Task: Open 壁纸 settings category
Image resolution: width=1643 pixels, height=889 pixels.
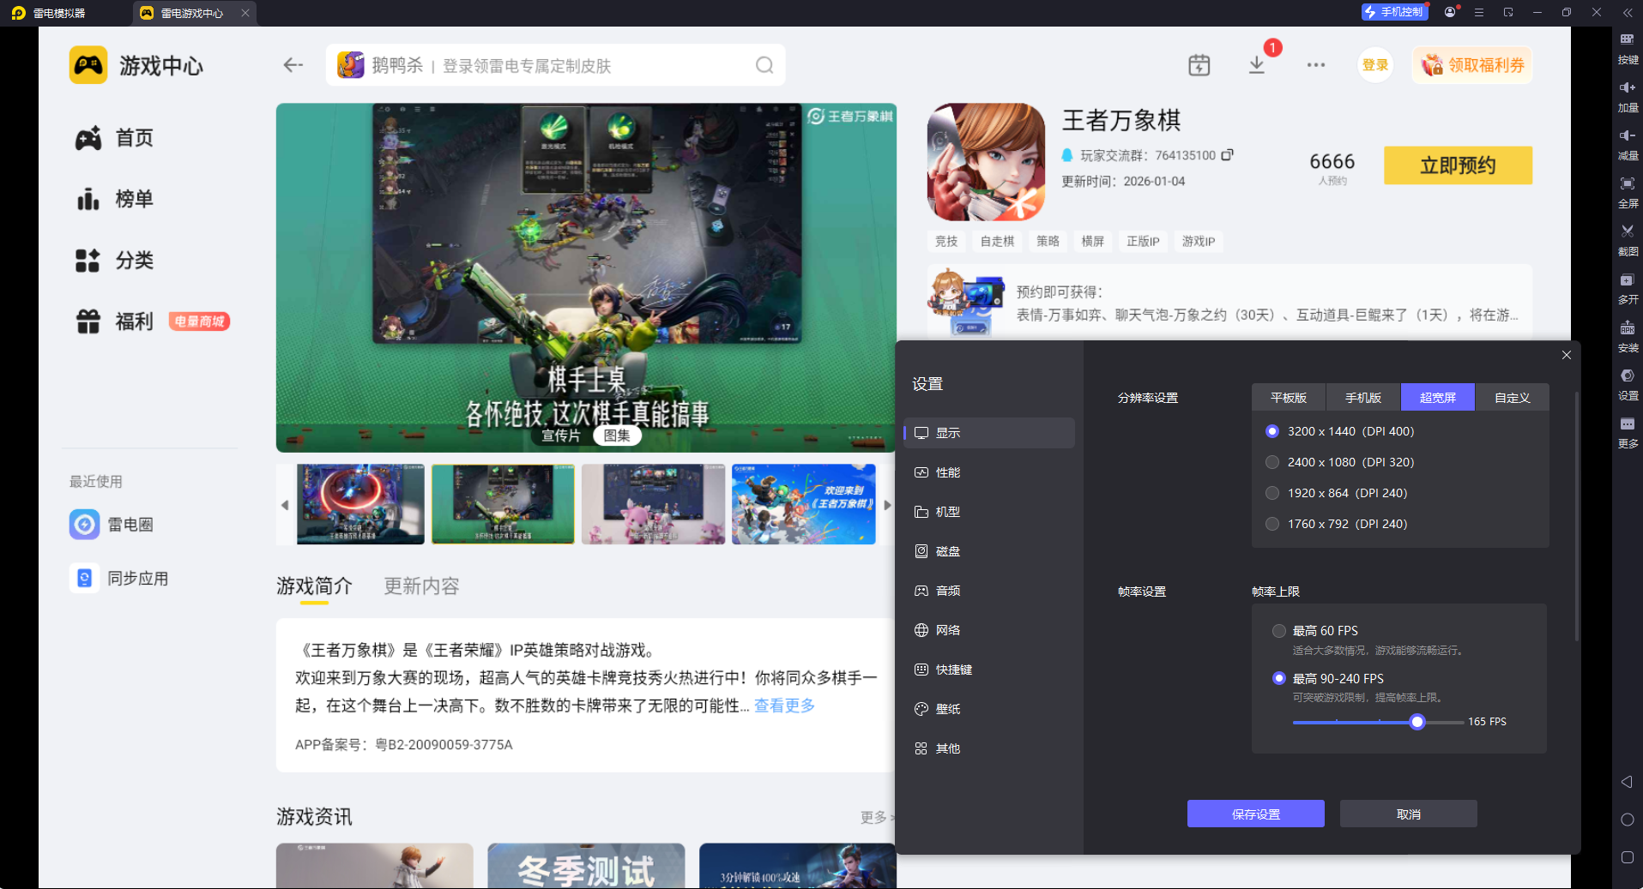Action: coord(989,709)
